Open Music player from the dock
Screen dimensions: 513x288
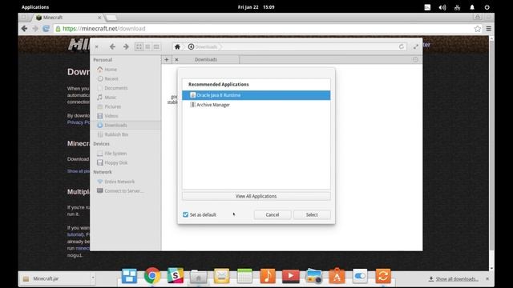click(268, 276)
